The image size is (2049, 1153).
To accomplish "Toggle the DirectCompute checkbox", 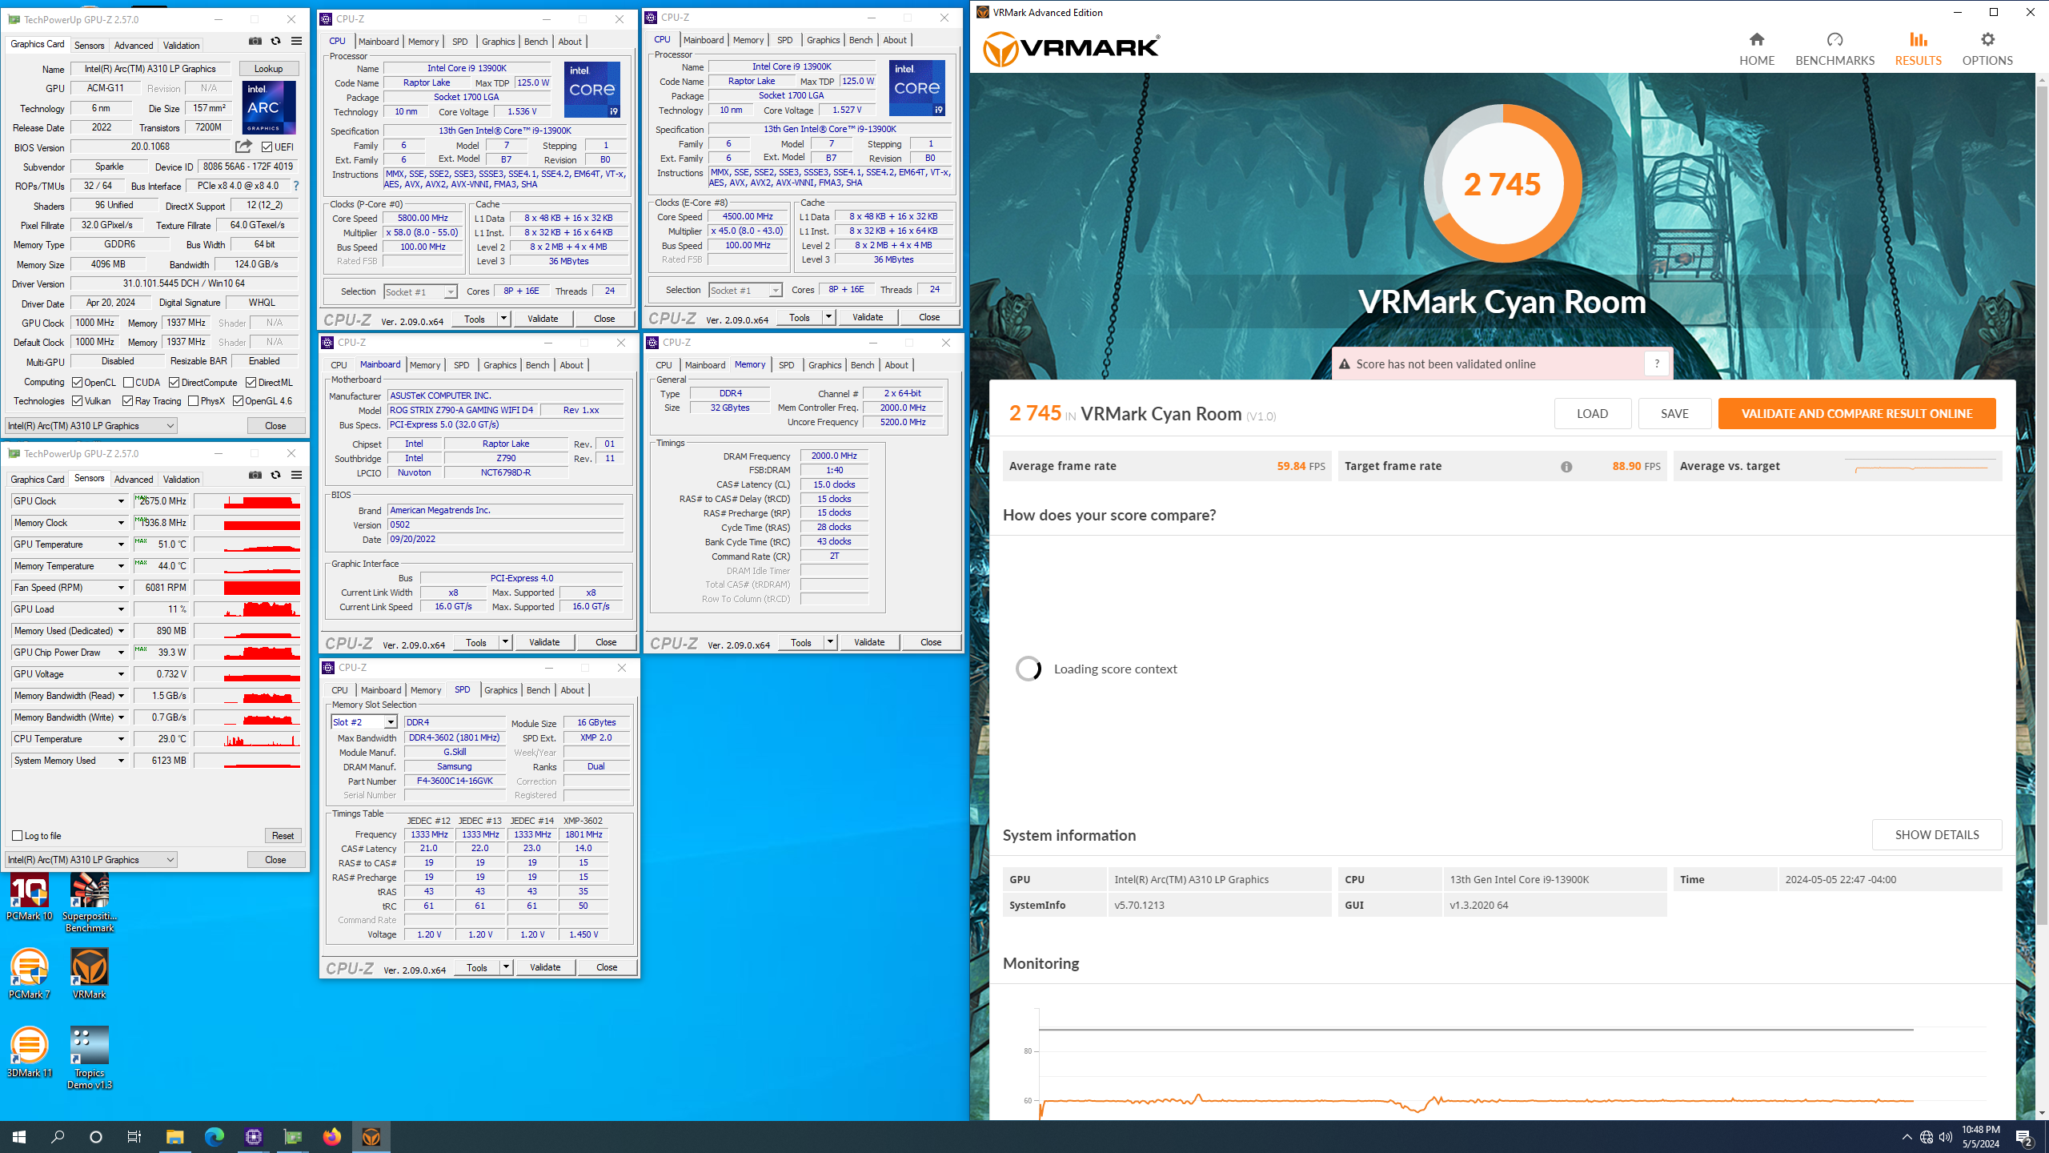I will coord(174,383).
